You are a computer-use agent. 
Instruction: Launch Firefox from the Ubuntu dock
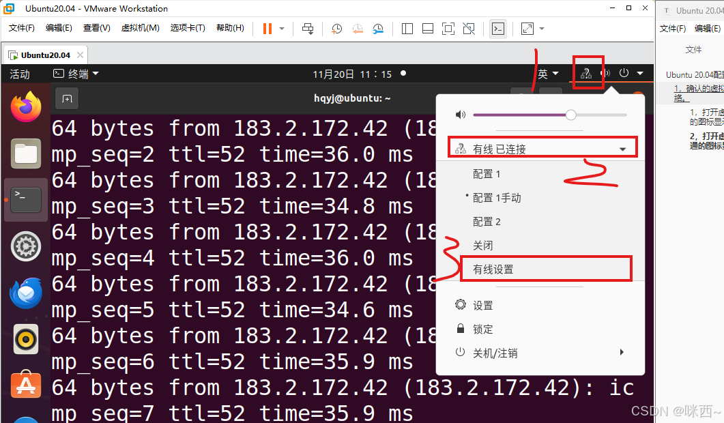pos(26,106)
